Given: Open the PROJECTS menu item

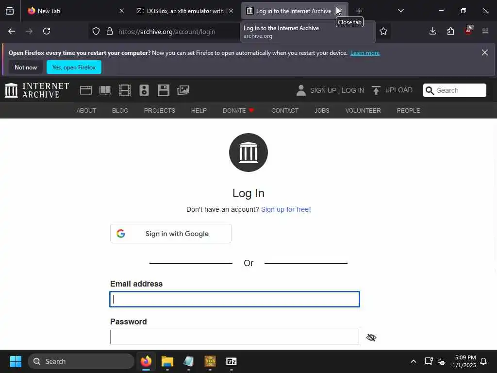Looking at the screenshot, I should pos(159,110).
